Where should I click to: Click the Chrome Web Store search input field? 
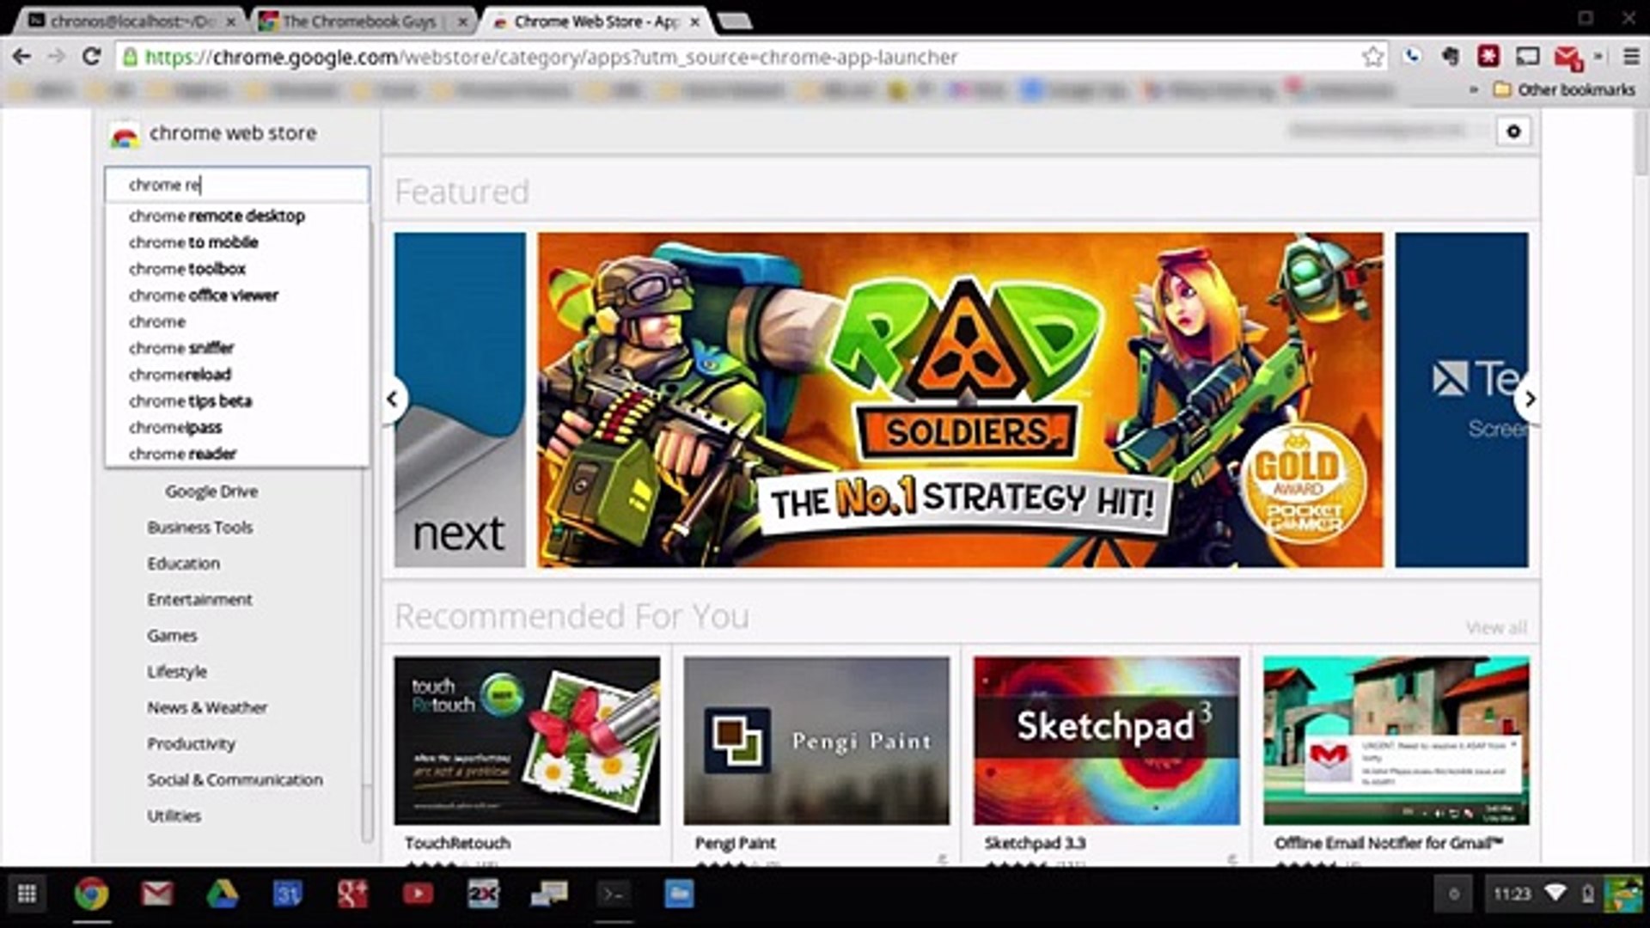pyautogui.click(x=237, y=184)
